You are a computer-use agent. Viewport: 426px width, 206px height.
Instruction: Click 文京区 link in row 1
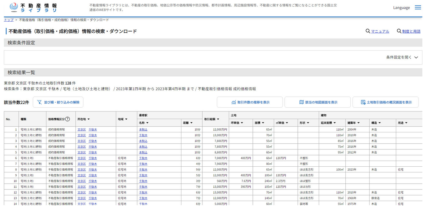pyautogui.click(x=82, y=130)
